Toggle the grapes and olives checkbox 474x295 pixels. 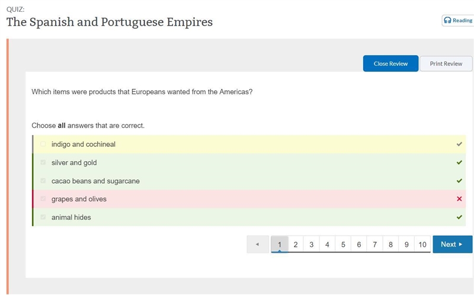pos(43,199)
